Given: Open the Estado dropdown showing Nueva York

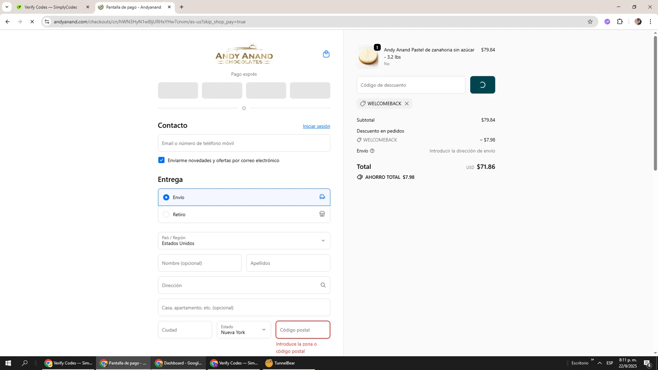Looking at the screenshot, I should point(244,330).
